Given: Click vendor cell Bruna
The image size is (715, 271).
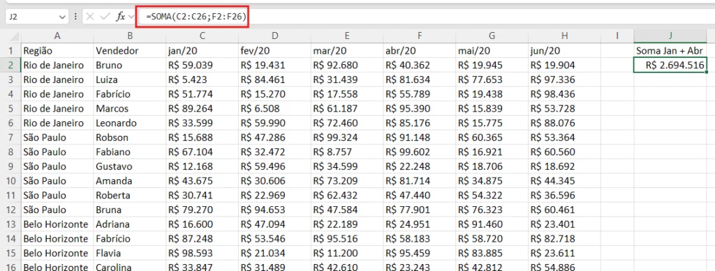Looking at the screenshot, I should [x=129, y=210].
